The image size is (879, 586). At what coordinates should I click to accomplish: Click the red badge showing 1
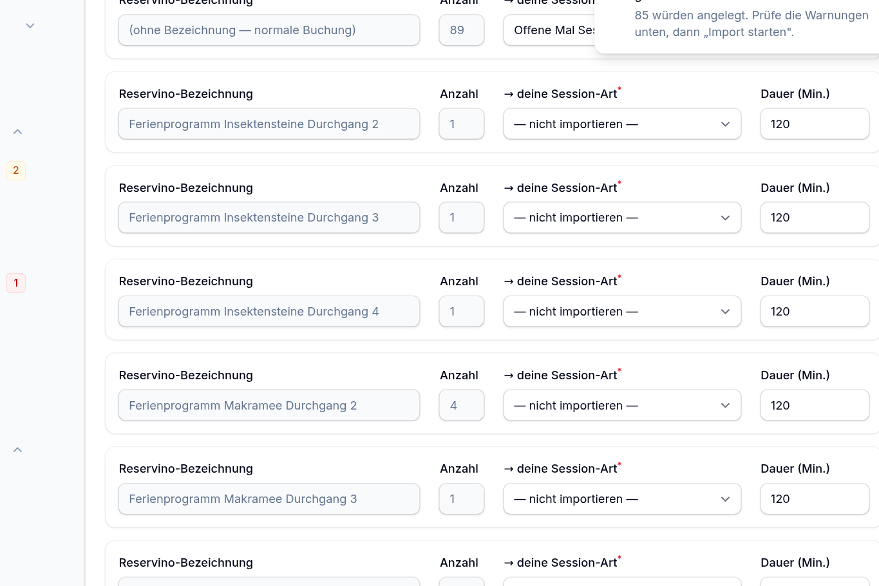click(16, 283)
